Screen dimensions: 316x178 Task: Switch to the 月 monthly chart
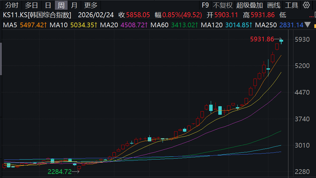(74, 5)
